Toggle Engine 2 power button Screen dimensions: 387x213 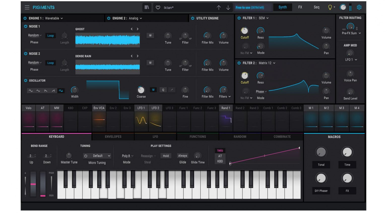pyautogui.click(x=109, y=18)
